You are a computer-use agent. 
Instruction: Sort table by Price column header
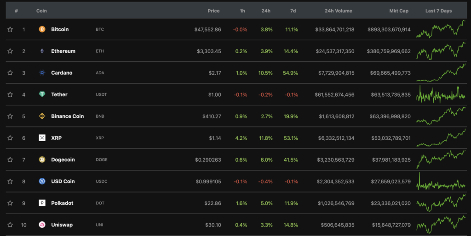pos(213,11)
